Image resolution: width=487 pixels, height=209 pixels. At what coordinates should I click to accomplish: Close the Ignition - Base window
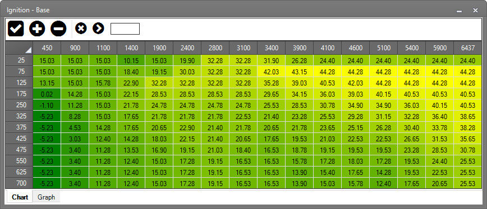(475, 11)
